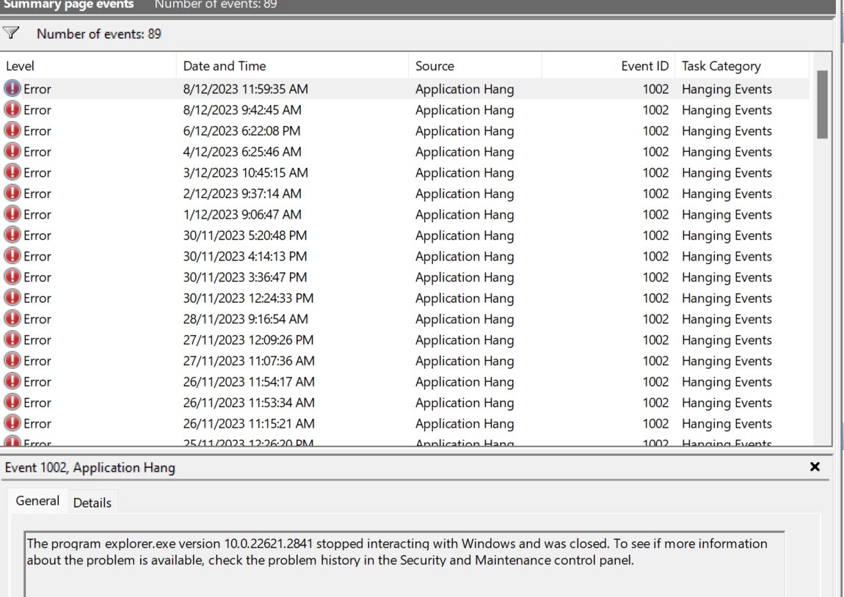
Task: Click error icon for 30/11/2023 3:36:47 PM event
Action: point(12,277)
